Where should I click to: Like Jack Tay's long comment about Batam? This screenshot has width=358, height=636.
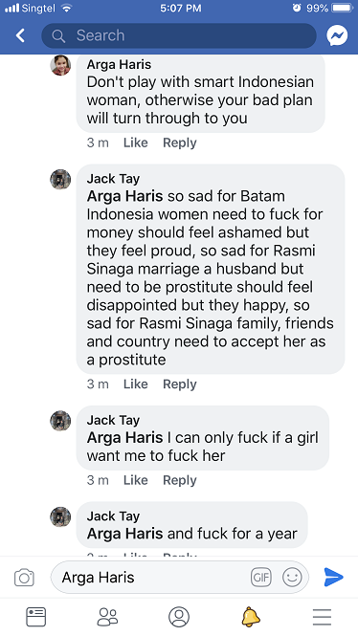tap(135, 384)
